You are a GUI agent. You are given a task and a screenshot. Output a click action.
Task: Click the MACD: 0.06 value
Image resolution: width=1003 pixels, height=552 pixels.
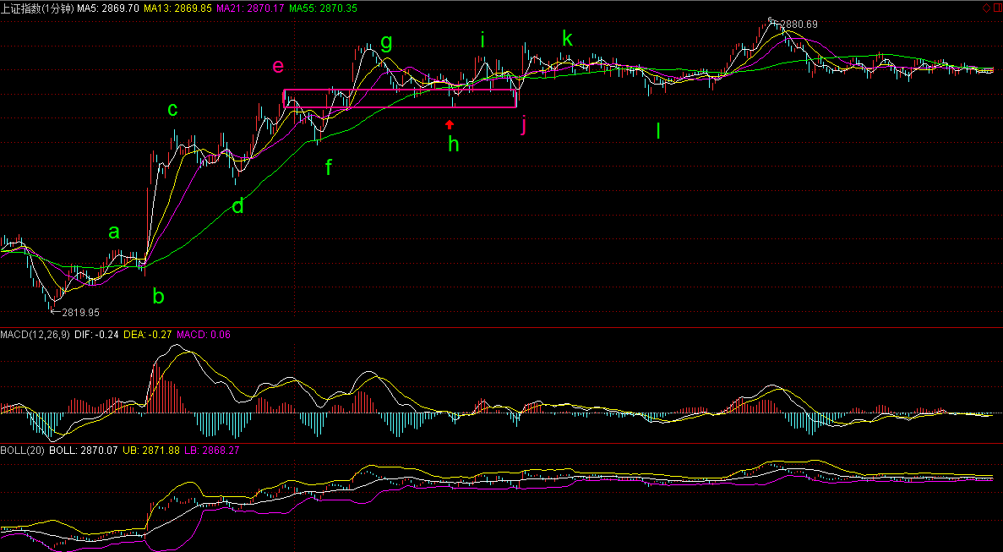pyautogui.click(x=204, y=335)
